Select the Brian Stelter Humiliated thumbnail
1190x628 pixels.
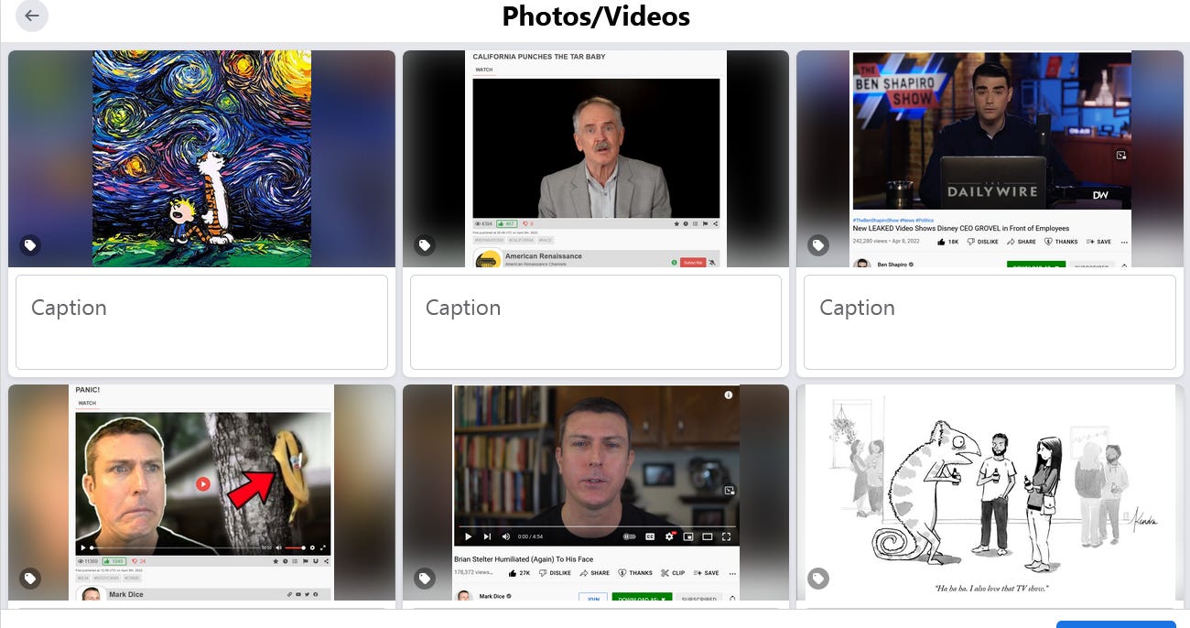click(596, 493)
